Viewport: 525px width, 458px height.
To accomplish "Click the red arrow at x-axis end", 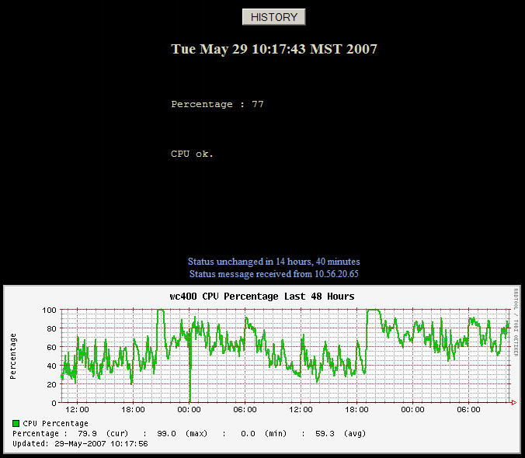I will [x=513, y=403].
